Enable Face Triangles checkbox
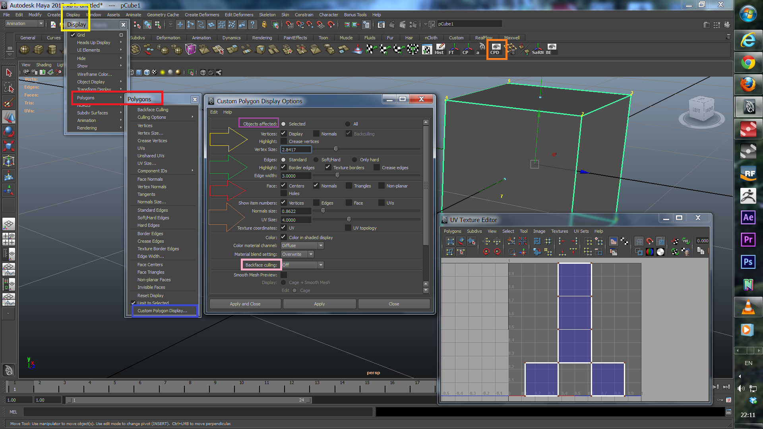The width and height of the screenshot is (763, 429). [349, 186]
